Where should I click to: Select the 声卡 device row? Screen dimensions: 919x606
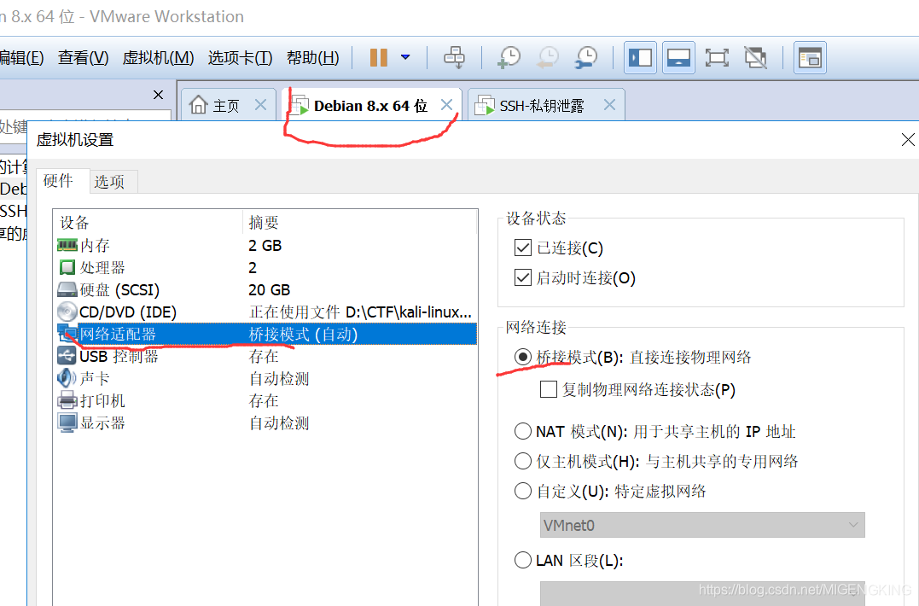coord(266,379)
